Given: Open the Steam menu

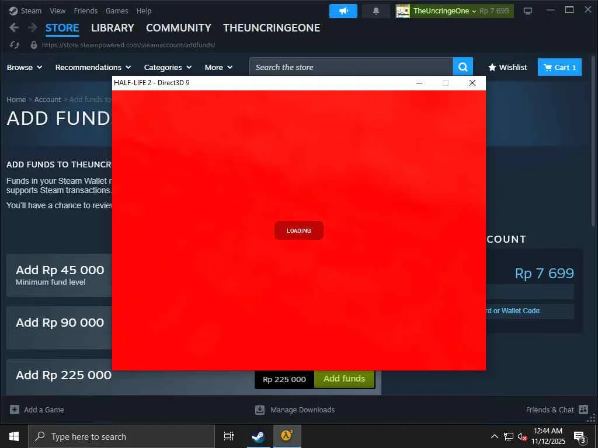Looking at the screenshot, I should [25, 10].
